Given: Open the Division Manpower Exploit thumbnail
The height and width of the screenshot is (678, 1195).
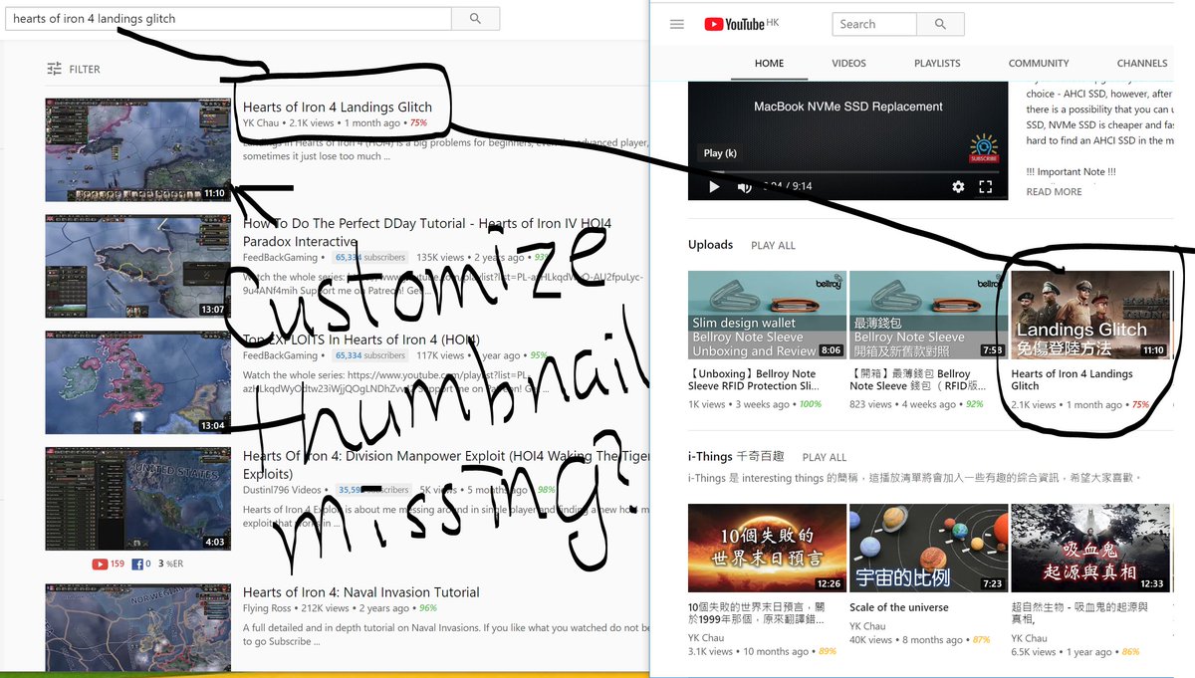Looking at the screenshot, I should point(138,499).
